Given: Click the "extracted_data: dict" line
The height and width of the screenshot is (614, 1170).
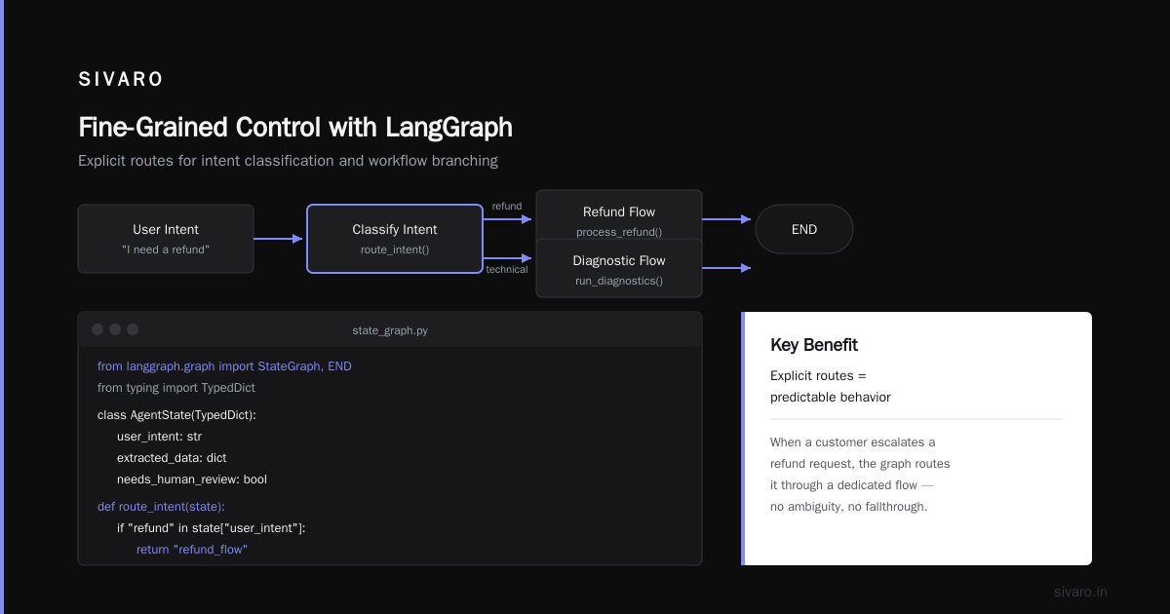Looking at the screenshot, I should click(172, 458).
